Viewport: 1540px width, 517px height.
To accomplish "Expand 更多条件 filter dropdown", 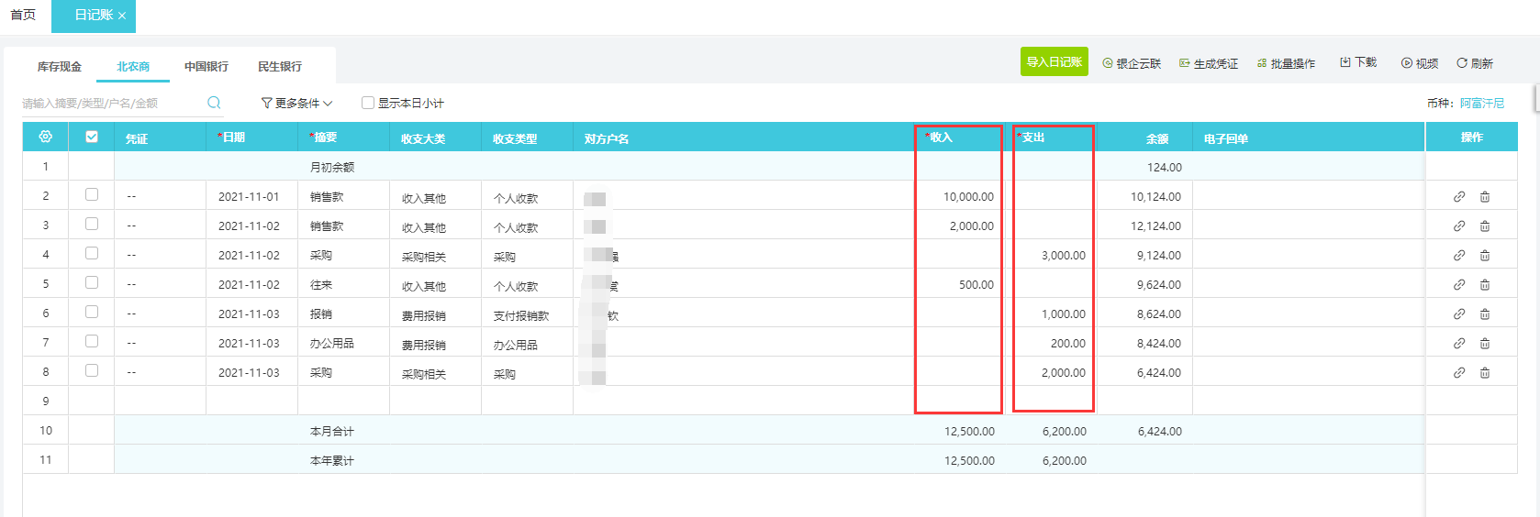I will pyautogui.click(x=296, y=103).
